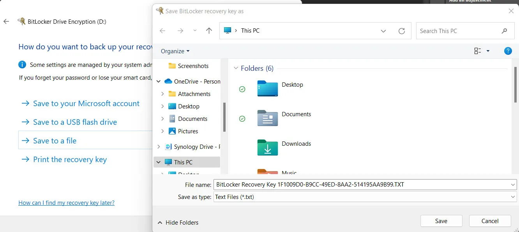Click back arrow in BitLocker wizard

tap(6, 21)
